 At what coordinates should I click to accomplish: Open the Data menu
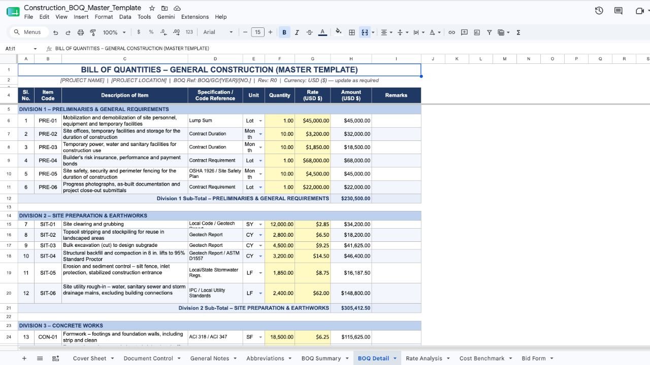click(125, 17)
